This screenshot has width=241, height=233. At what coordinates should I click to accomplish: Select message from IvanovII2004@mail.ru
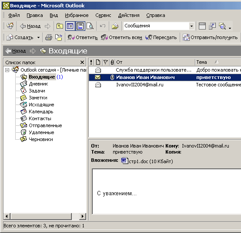tap(165, 85)
